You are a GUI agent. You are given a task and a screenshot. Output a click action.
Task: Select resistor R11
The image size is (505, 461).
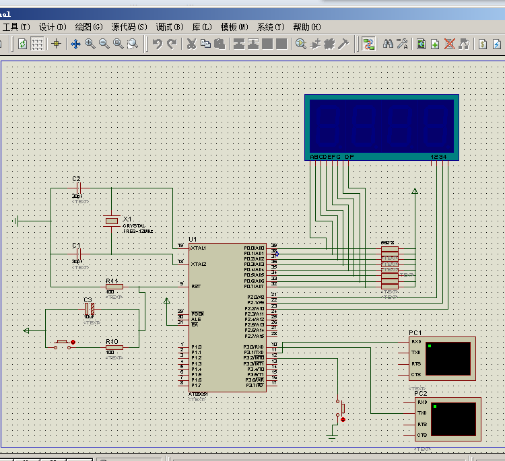click(114, 287)
